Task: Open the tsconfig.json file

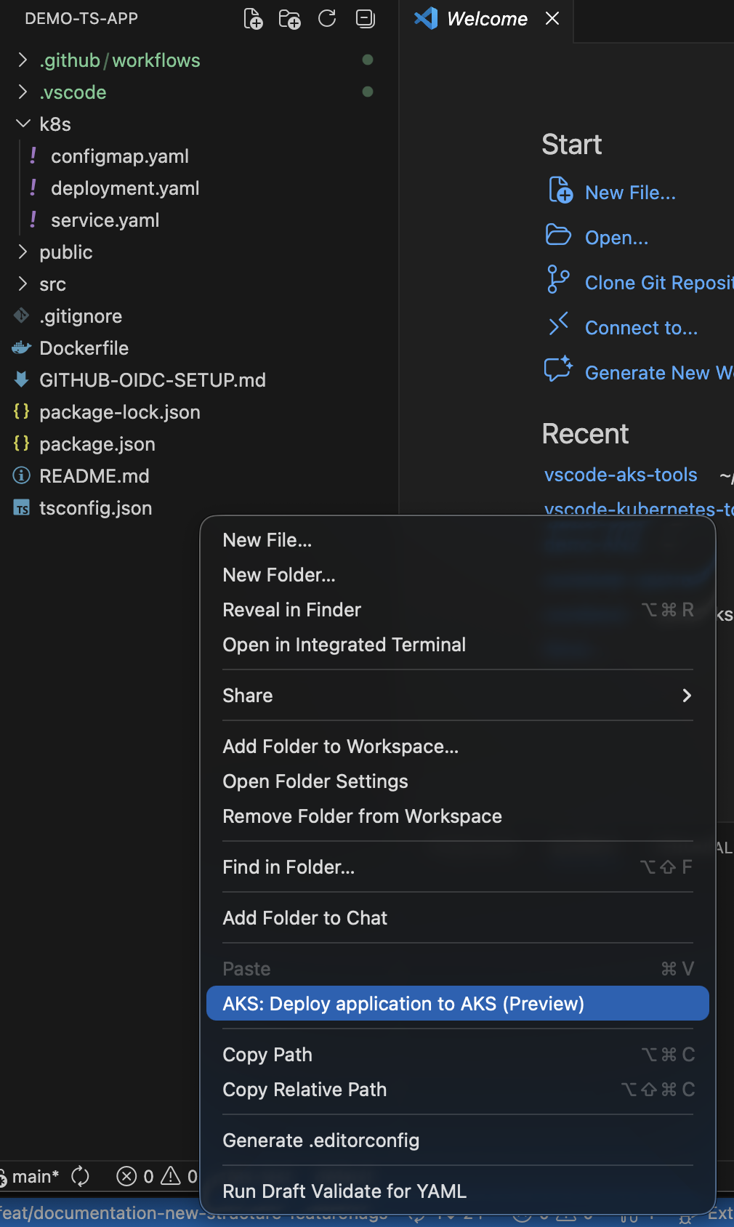Action: (95, 507)
